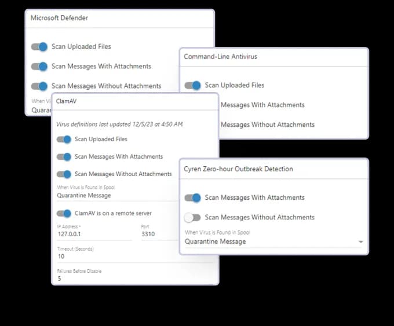Click the Cyren Zero-hour Outbreak Detection header
This screenshot has width=394, height=326.
[x=238, y=169]
